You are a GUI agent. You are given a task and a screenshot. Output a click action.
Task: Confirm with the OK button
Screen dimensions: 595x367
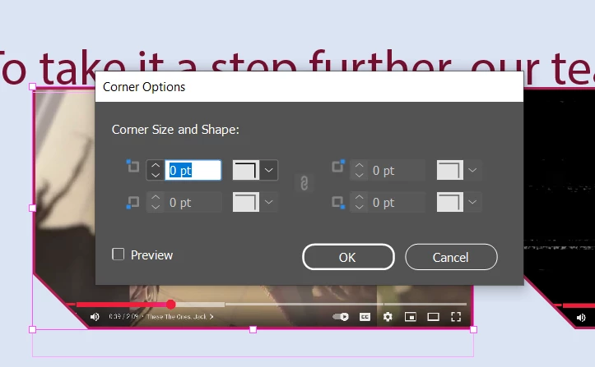point(348,257)
